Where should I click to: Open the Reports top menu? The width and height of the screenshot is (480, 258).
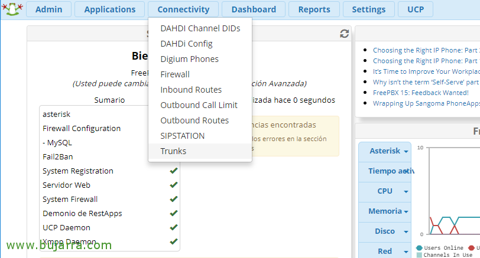click(314, 9)
